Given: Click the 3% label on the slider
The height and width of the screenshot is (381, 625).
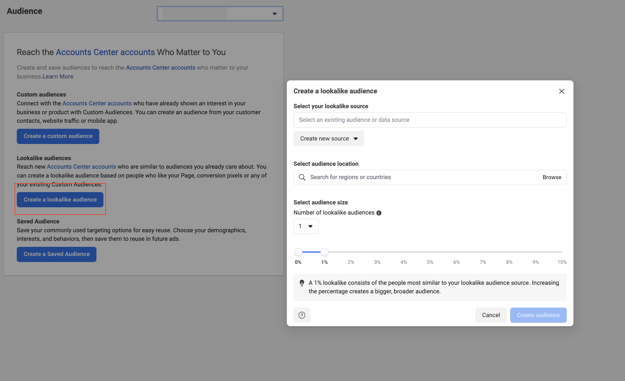Looking at the screenshot, I should (x=377, y=262).
